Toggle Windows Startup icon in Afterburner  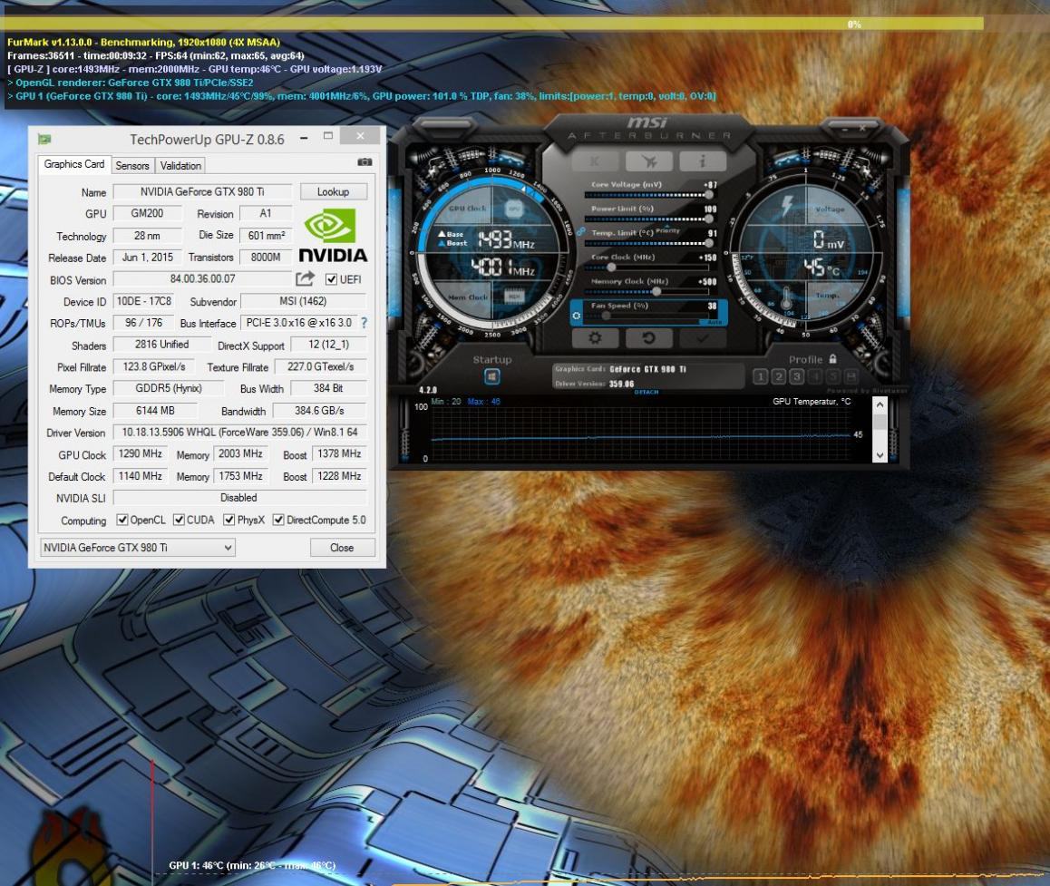pos(492,377)
